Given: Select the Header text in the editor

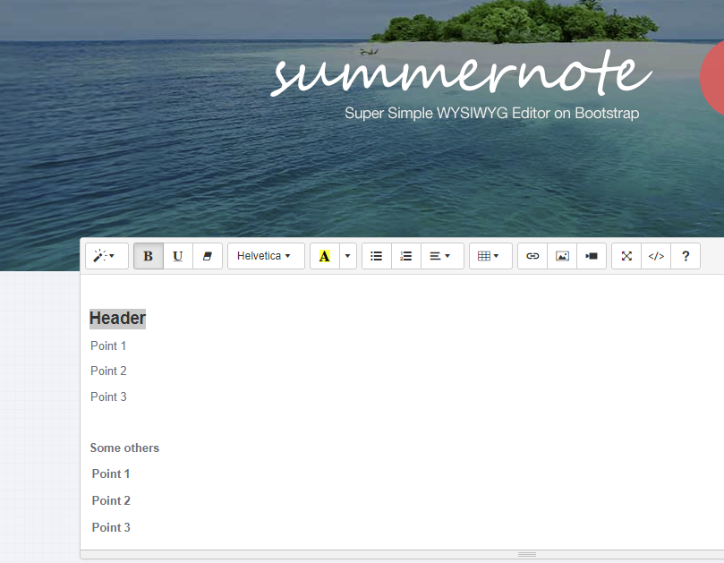Looking at the screenshot, I should pos(116,318).
